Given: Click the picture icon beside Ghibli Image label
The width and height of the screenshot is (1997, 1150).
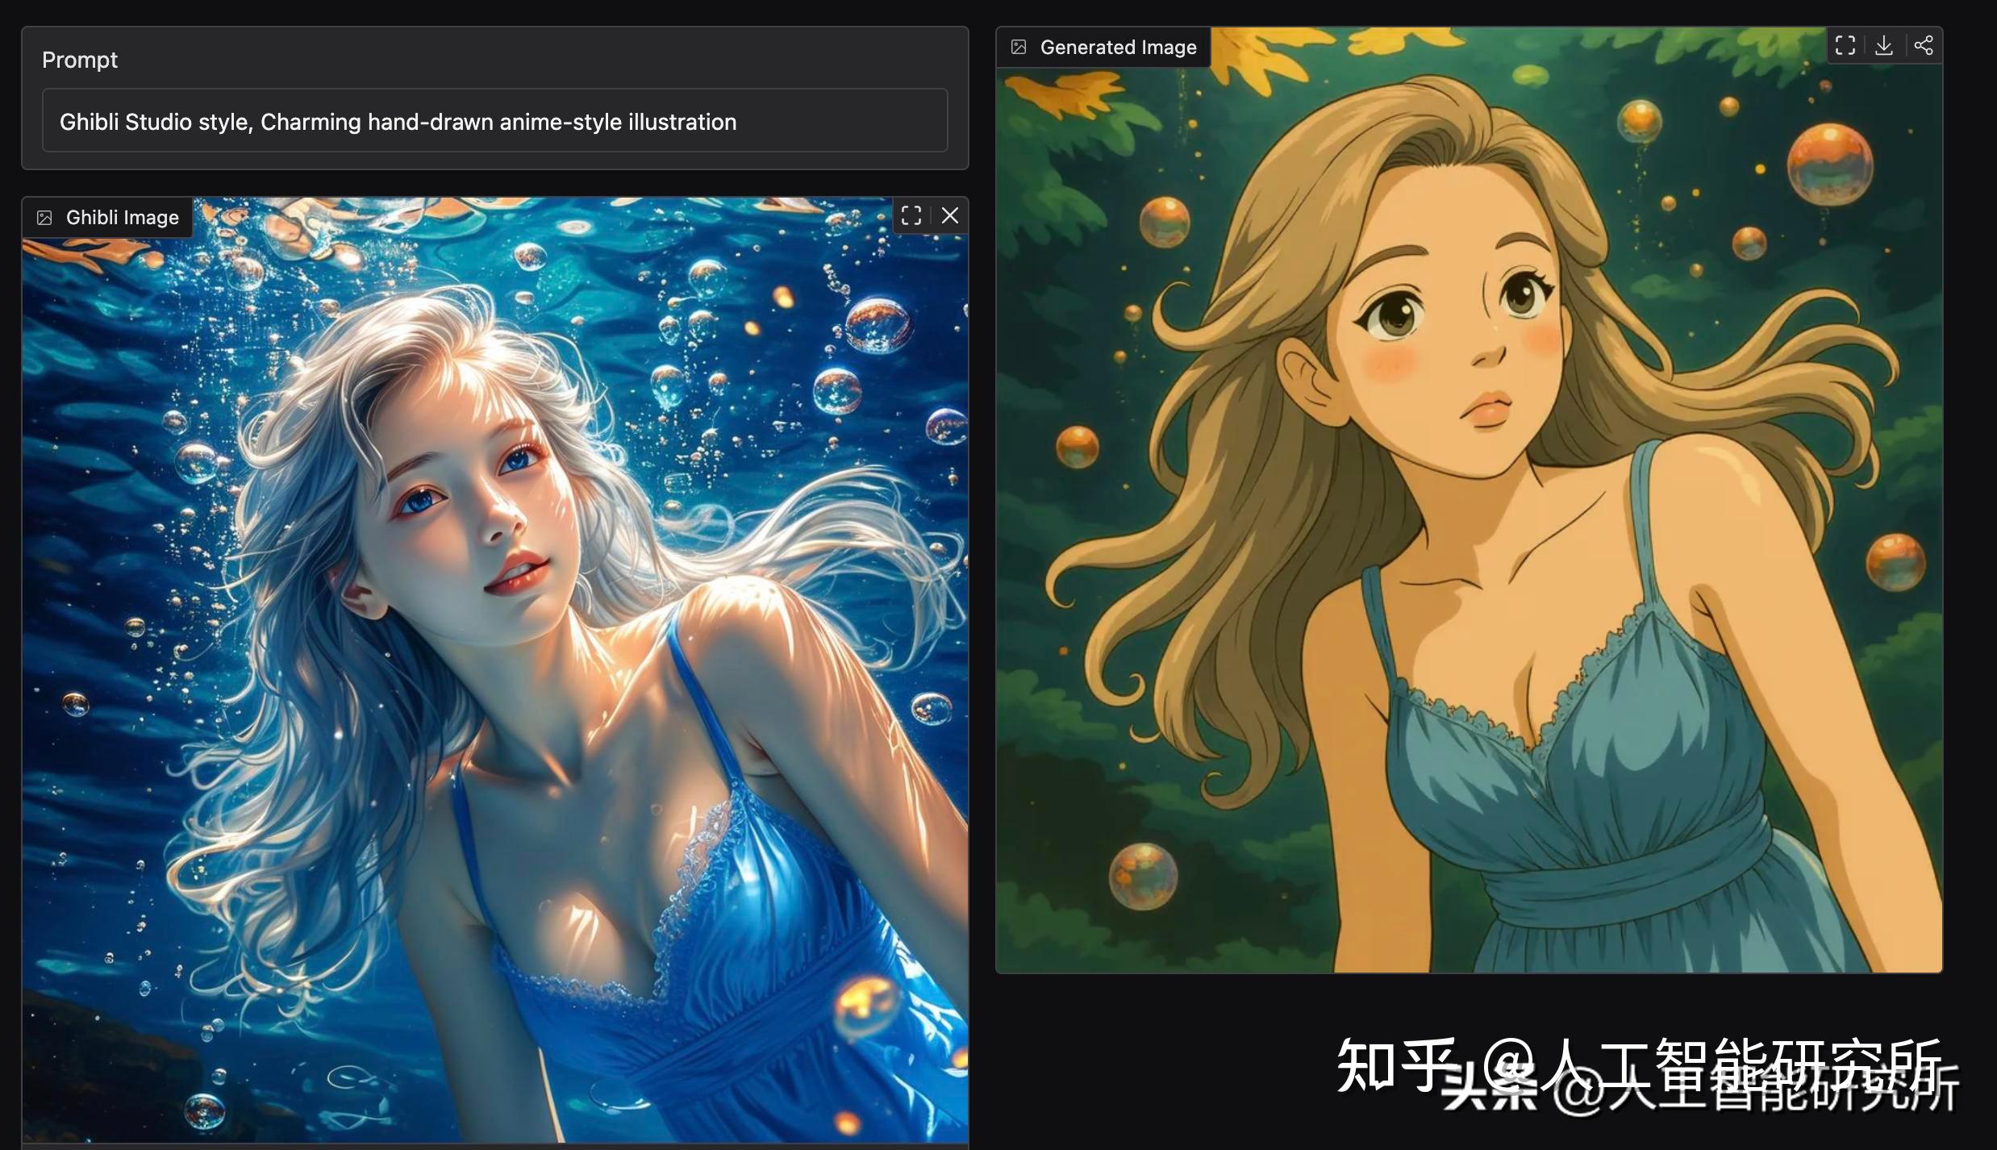Looking at the screenshot, I should (44, 217).
